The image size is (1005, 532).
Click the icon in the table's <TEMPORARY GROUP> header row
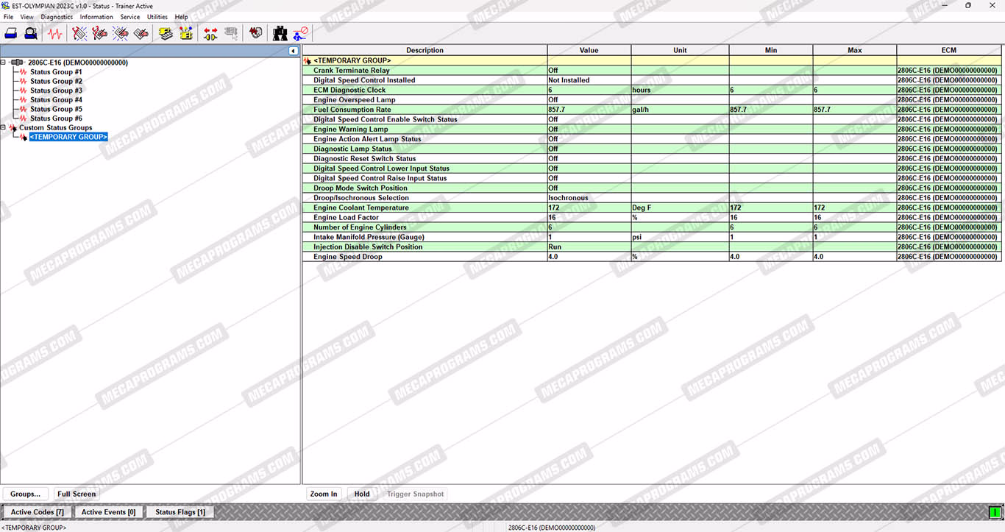[308, 60]
